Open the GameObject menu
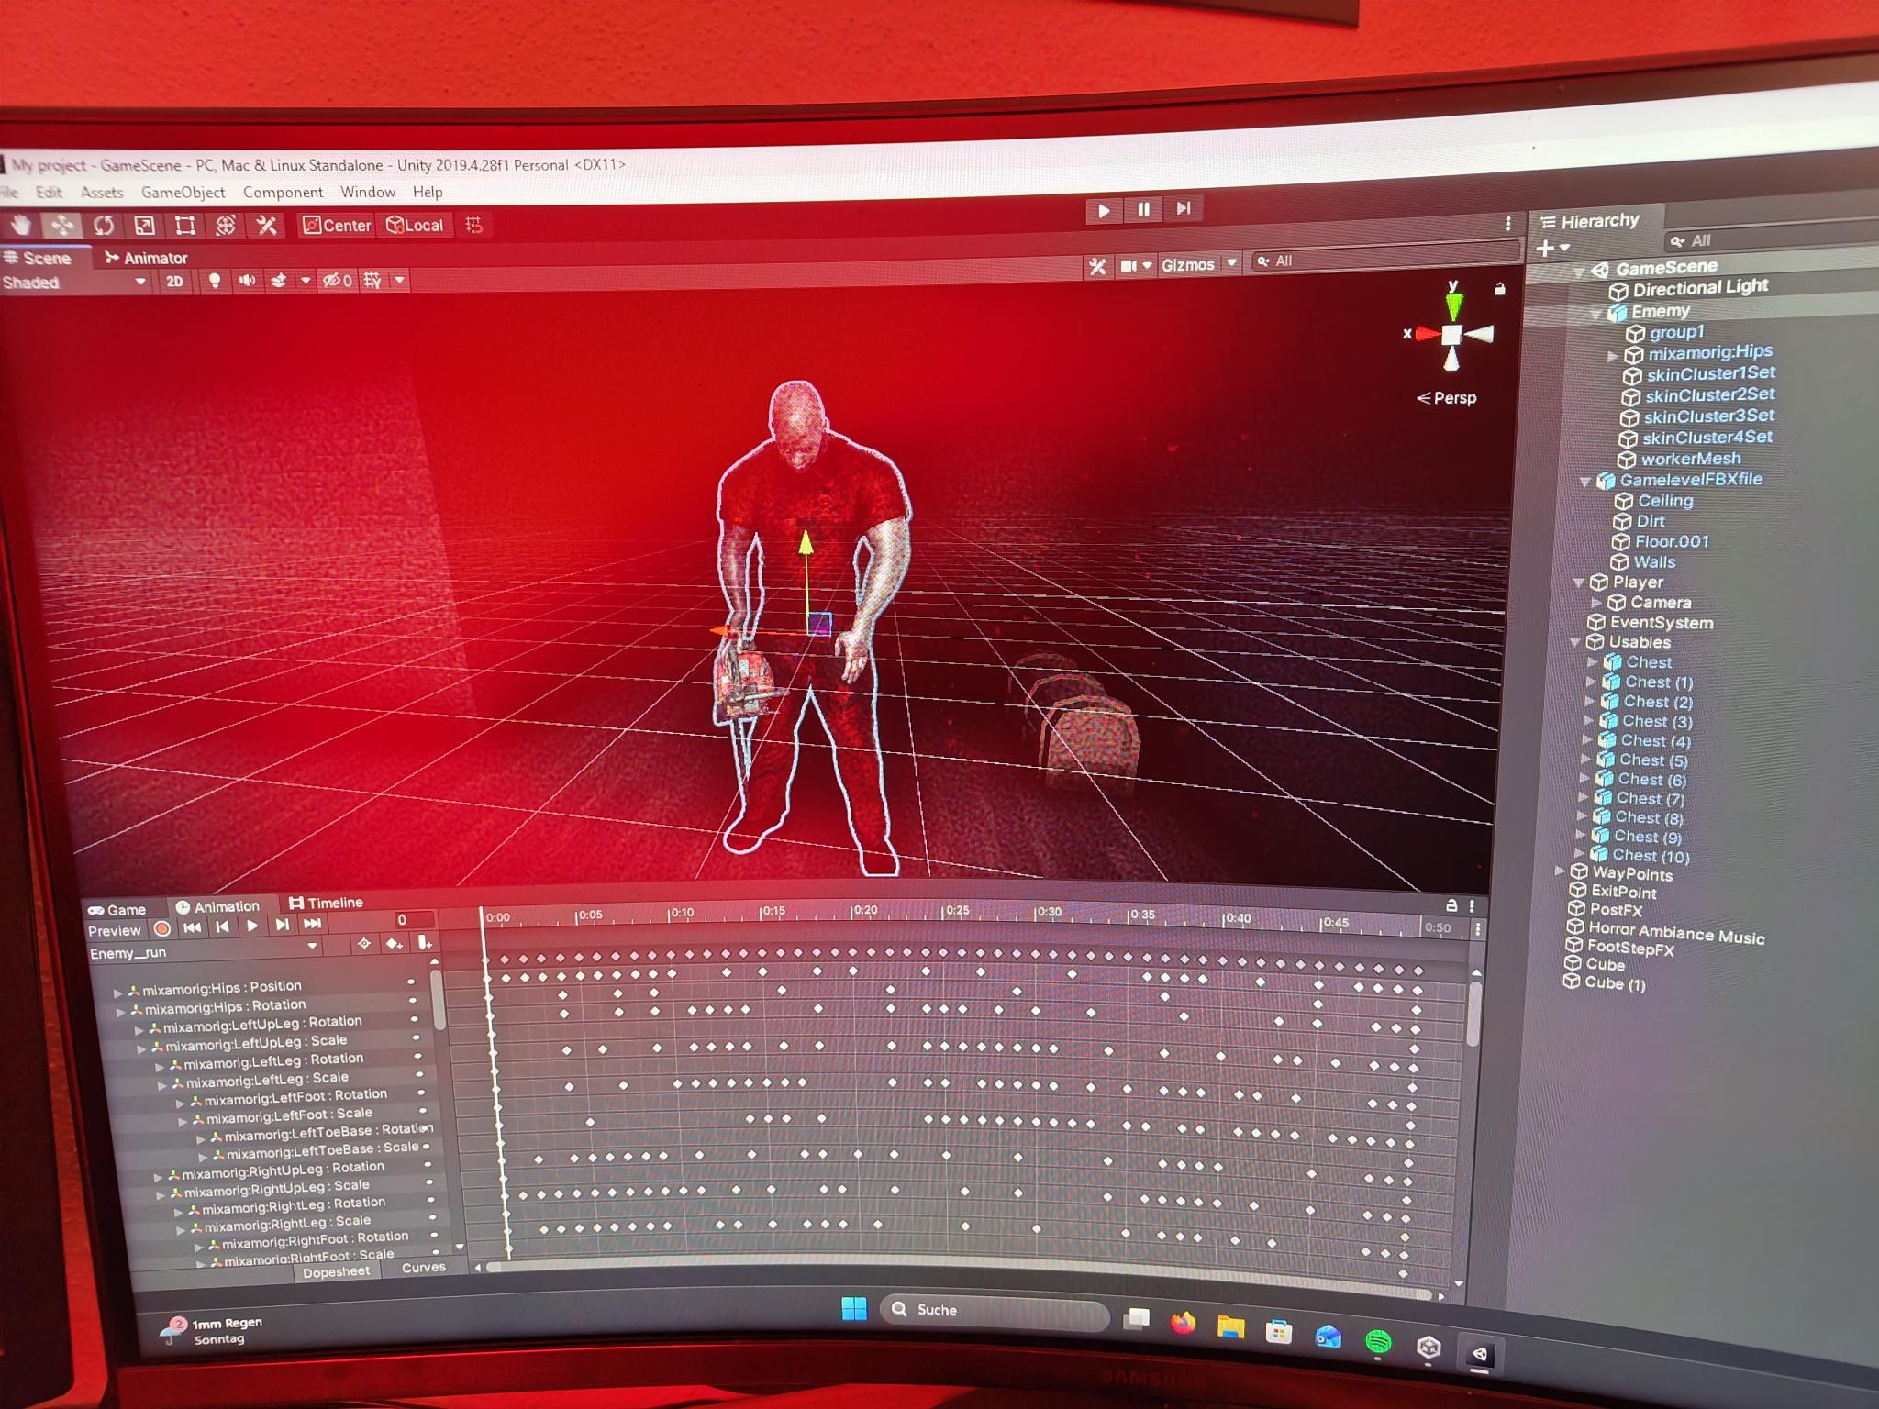1879x1409 pixels. click(183, 192)
